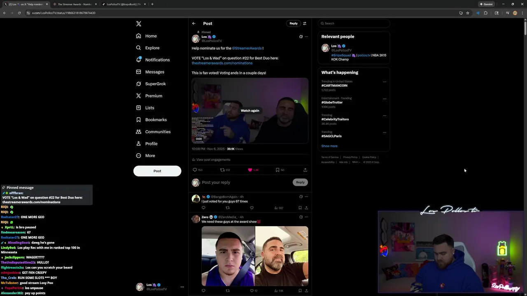Open Messages in the X sidebar
This screenshot has width=527, height=296.
pyautogui.click(x=150, y=72)
